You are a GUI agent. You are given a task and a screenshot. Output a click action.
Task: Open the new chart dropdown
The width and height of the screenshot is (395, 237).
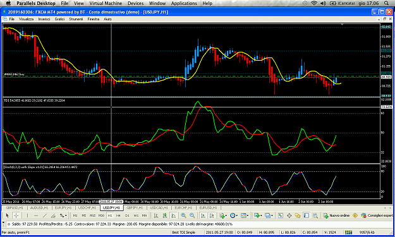[x=258, y=216]
